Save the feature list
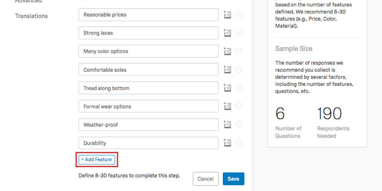This screenshot has height=191, width=382. 233,179
